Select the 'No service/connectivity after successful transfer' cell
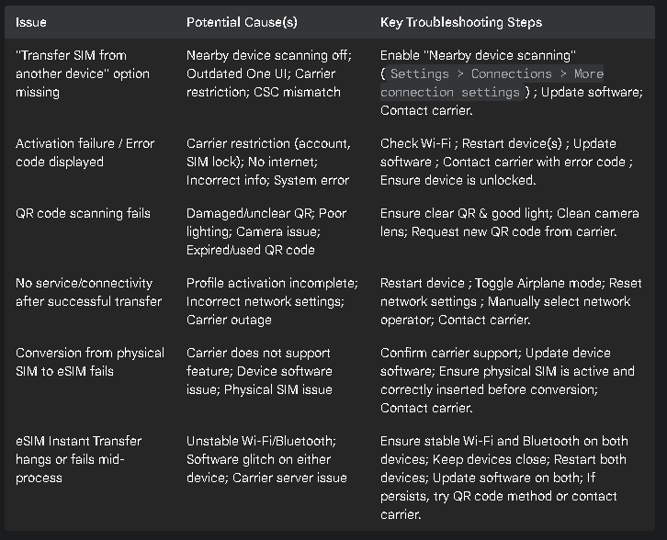 point(88,292)
